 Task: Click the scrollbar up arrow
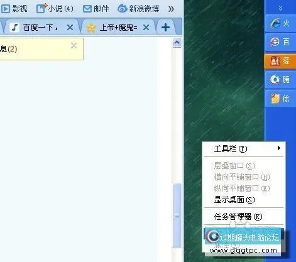(x=177, y=43)
